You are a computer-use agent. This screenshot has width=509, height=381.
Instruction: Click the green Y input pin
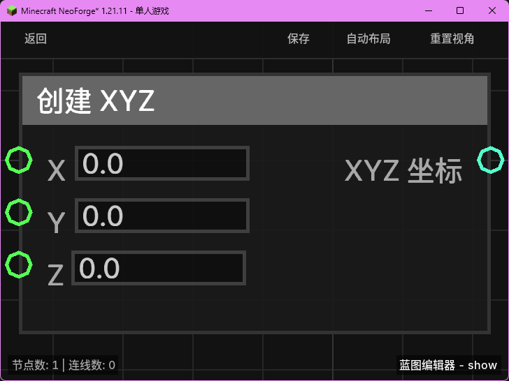point(19,212)
